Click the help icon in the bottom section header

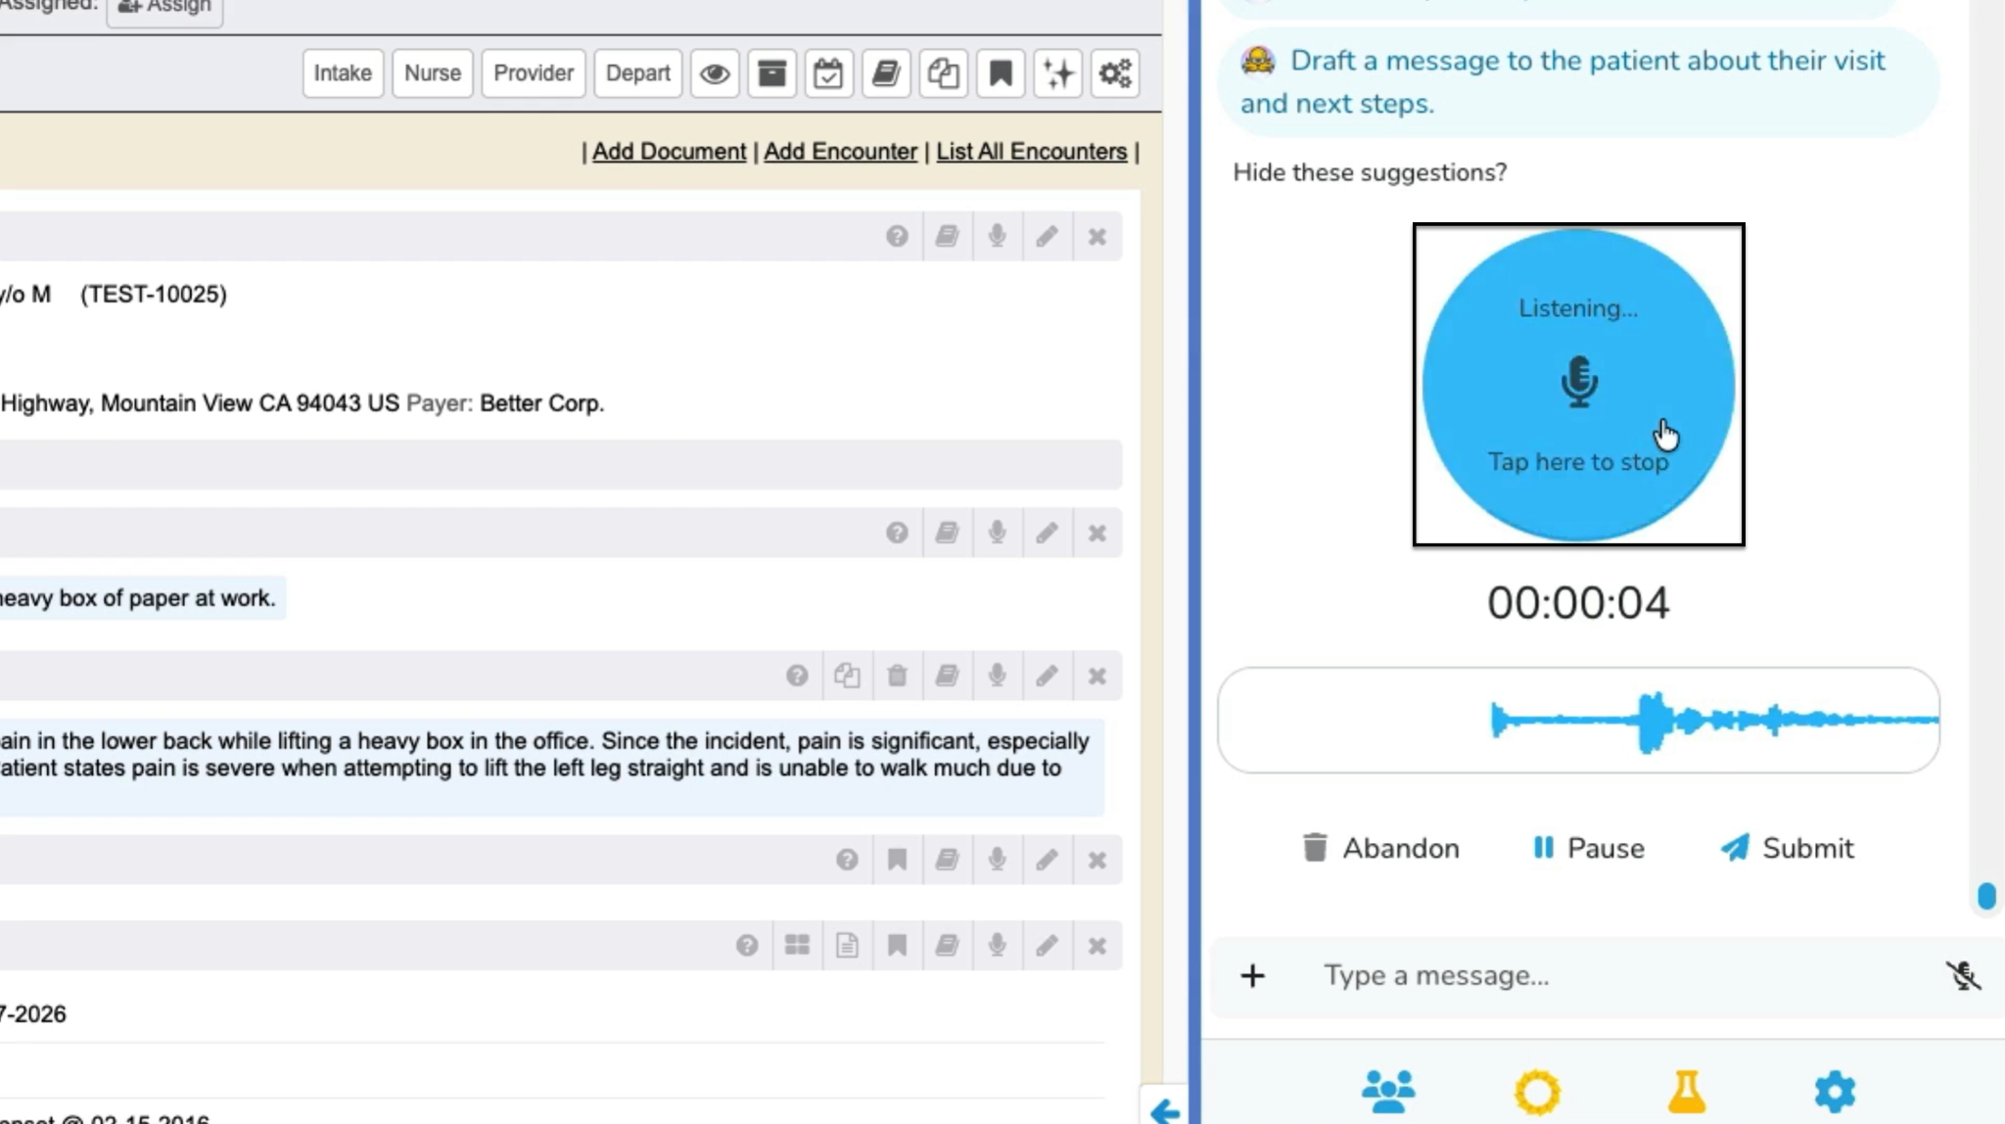click(747, 945)
